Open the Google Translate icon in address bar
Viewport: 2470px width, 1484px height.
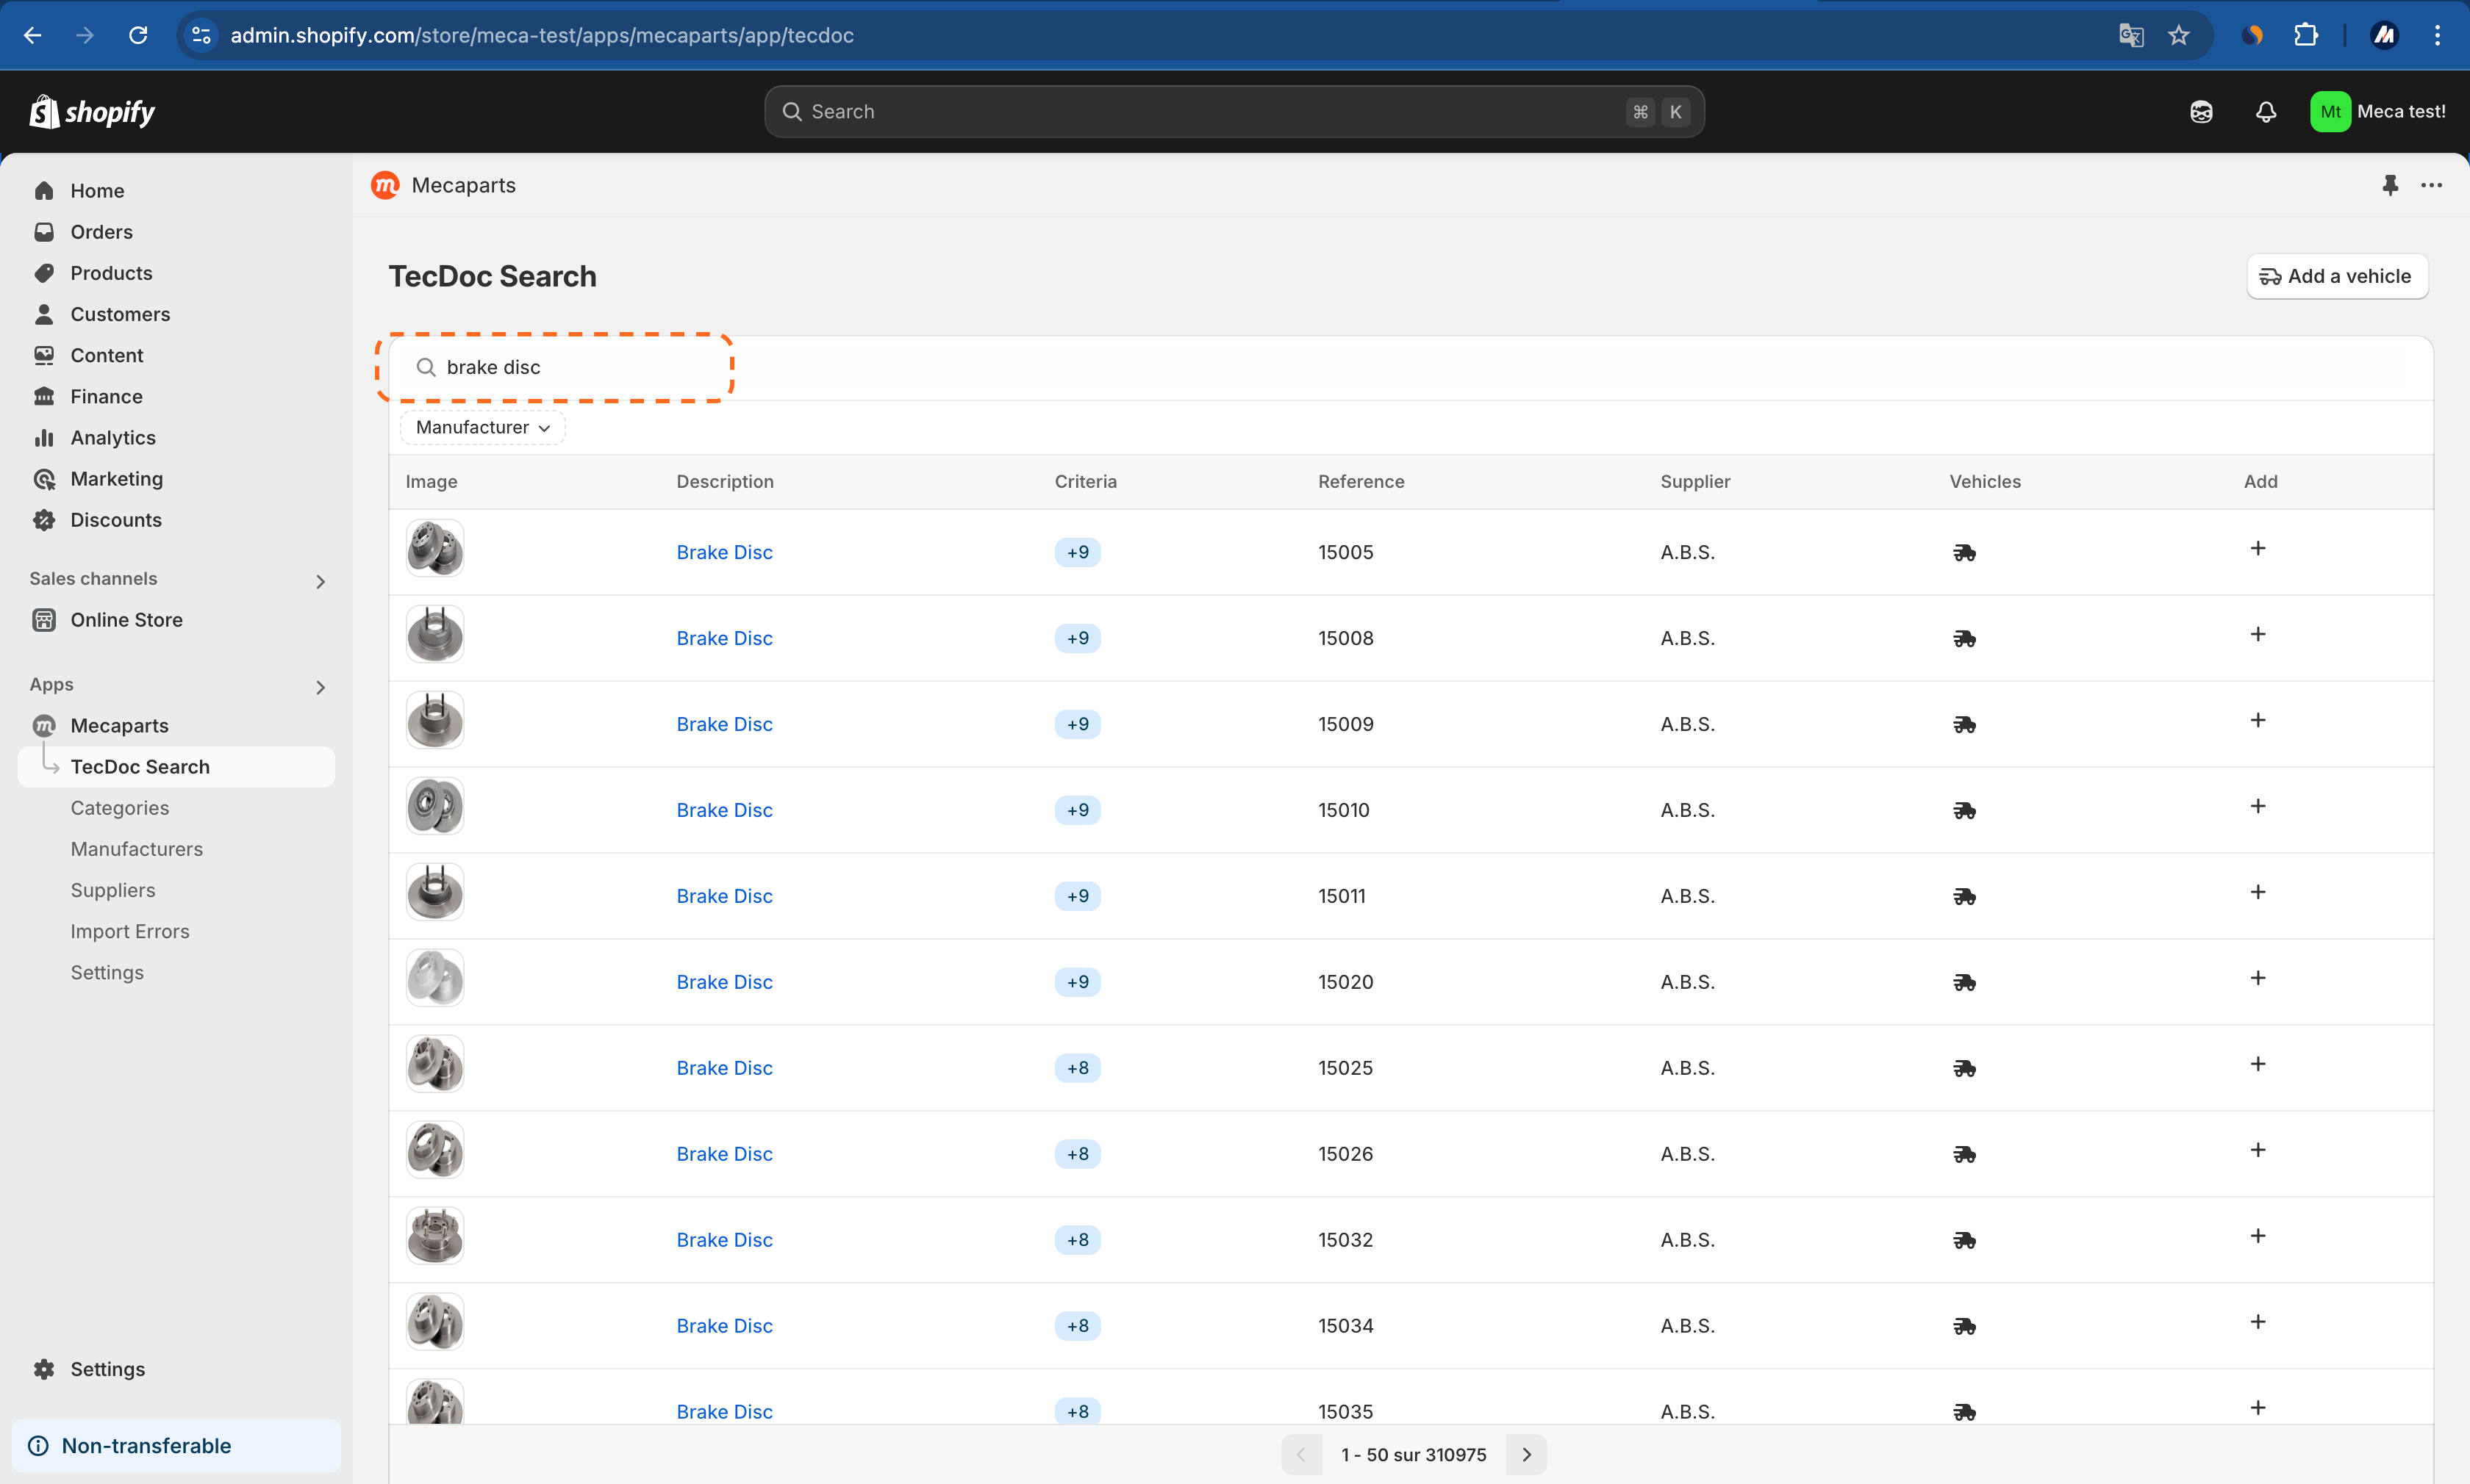tap(2131, 35)
